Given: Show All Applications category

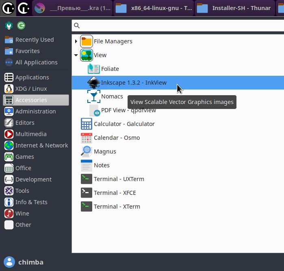Looking at the screenshot, I should coord(36,62).
